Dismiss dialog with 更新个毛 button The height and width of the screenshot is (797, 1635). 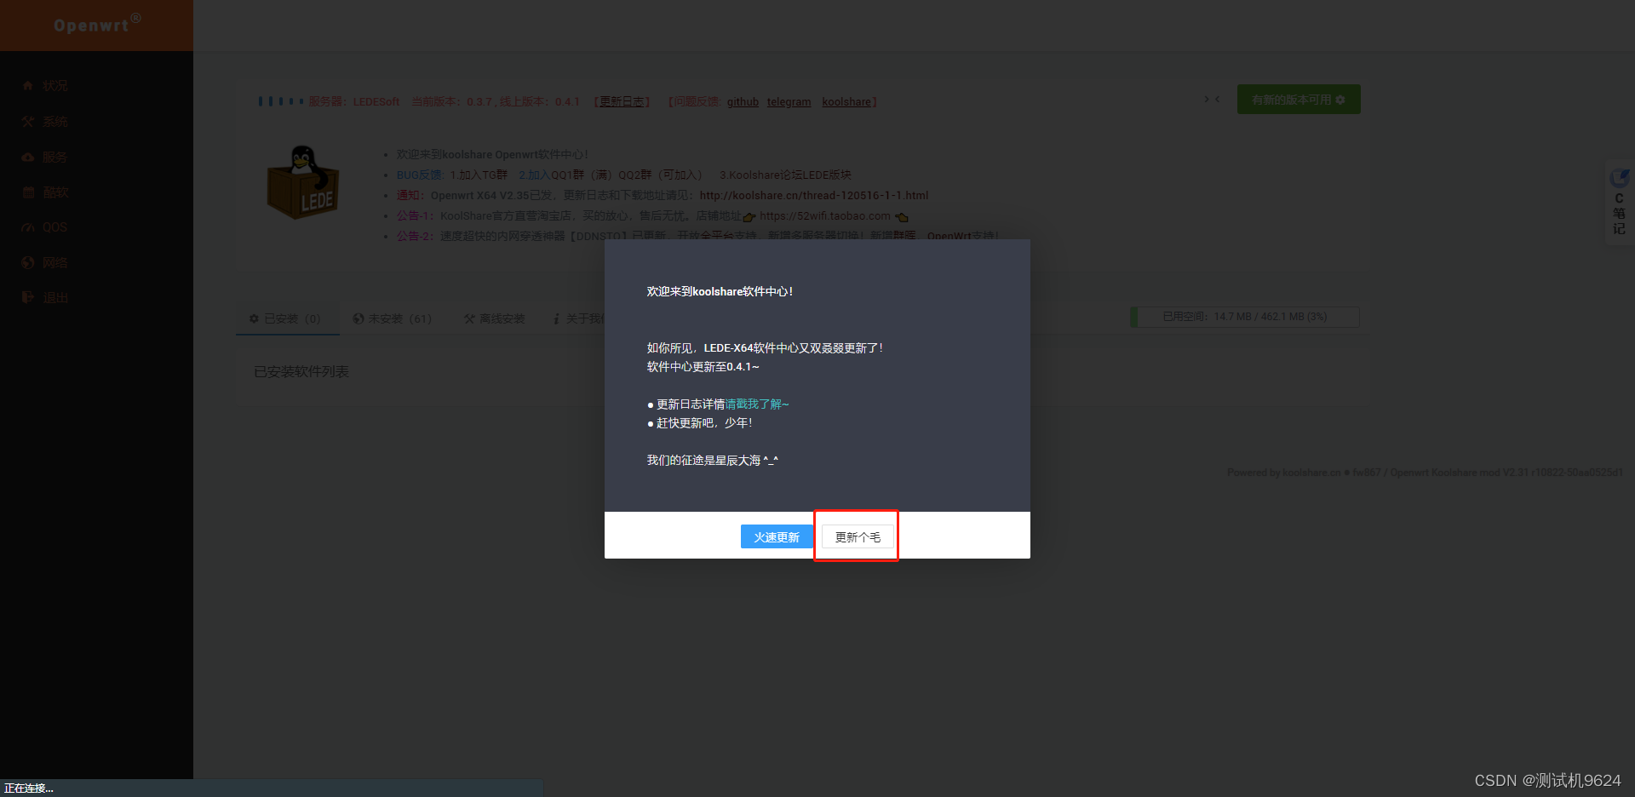(858, 536)
